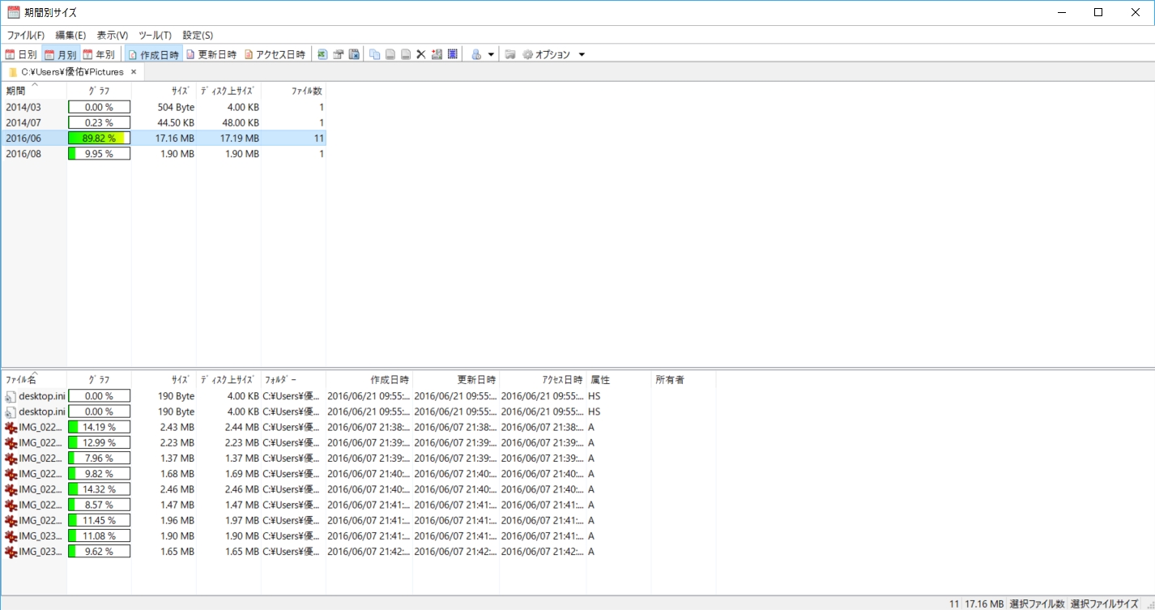1155x610 pixels.
Task: Click the select-all icon right of the delete X
Action: [453, 54]
